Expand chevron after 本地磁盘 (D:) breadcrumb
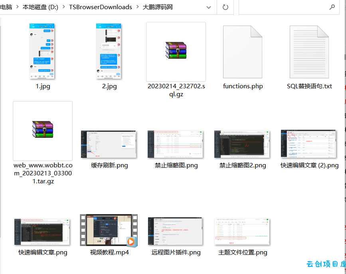Image resolution: width=346 pixels, height=274 pixels. point(63,7)
